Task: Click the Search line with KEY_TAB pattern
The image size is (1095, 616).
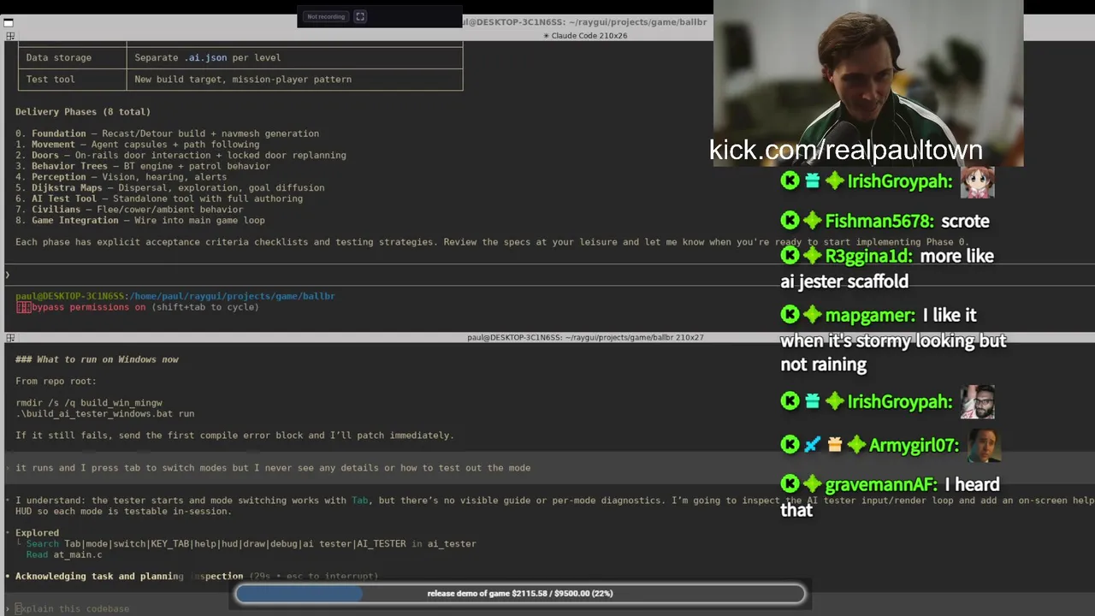Action: coord(251,543)
